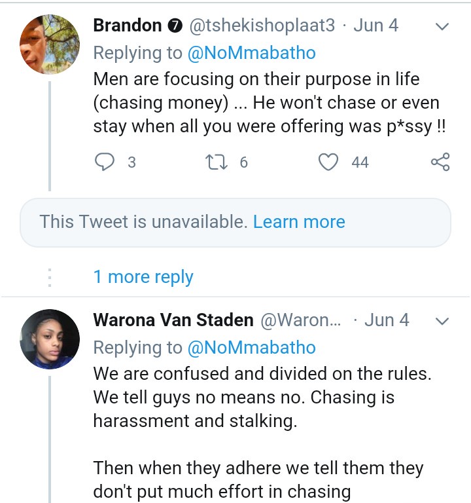The height and width of the screenshot is (503, 471).
Task: Open Brandon's tweet options chevron
Action: click(x=442, y=27)
